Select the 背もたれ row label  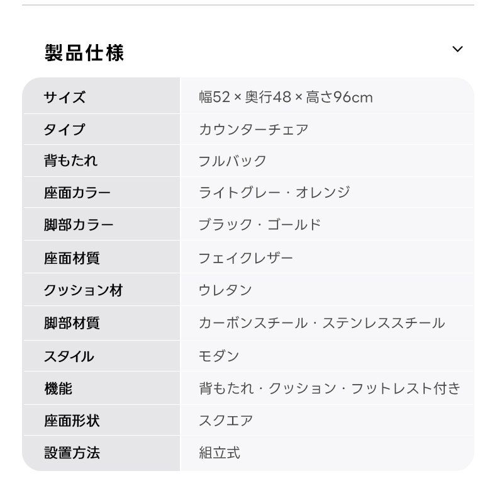pyautogui.click(x=70, y=161)
